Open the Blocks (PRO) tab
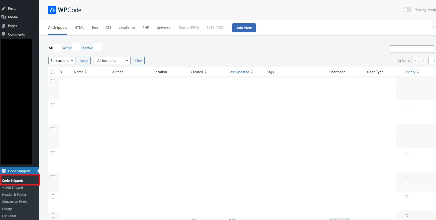The height and width of the screenshot is (220, 436). coord(189,28)
